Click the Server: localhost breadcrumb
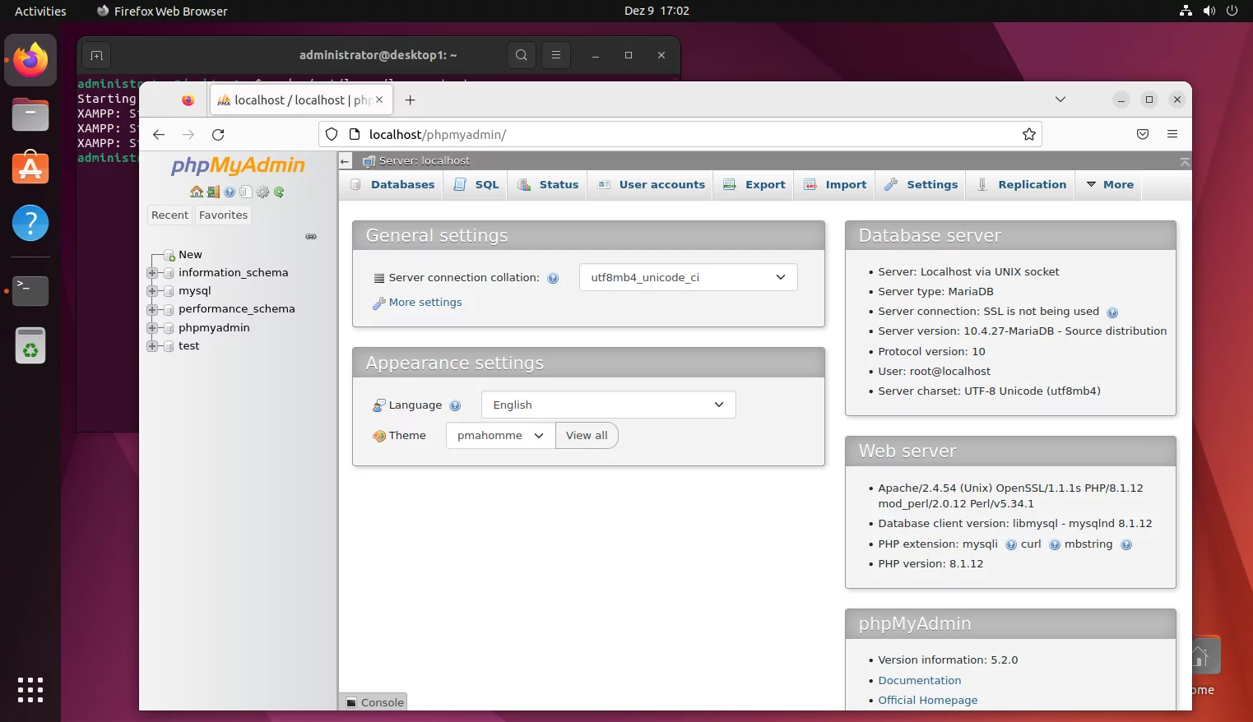The height and width of the screenshot is (722, 1253). coord(425,161)
